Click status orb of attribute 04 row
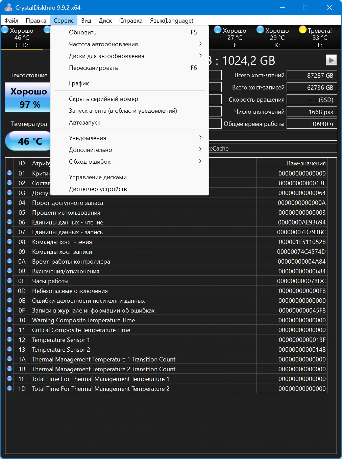The height and width of the screenshot is (459, 342). tap(10, 202)
